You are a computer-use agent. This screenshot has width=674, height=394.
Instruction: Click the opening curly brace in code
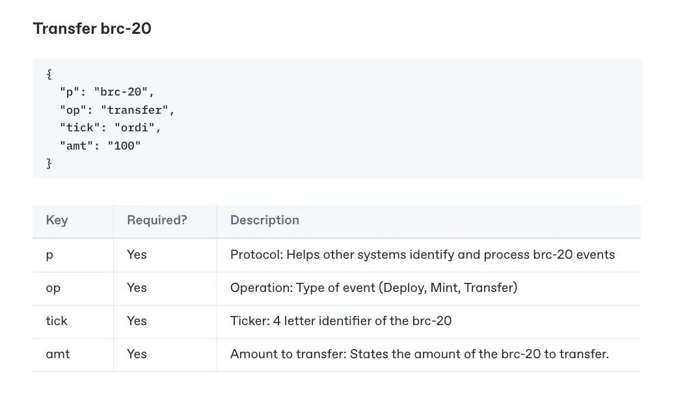click(49, 74)
